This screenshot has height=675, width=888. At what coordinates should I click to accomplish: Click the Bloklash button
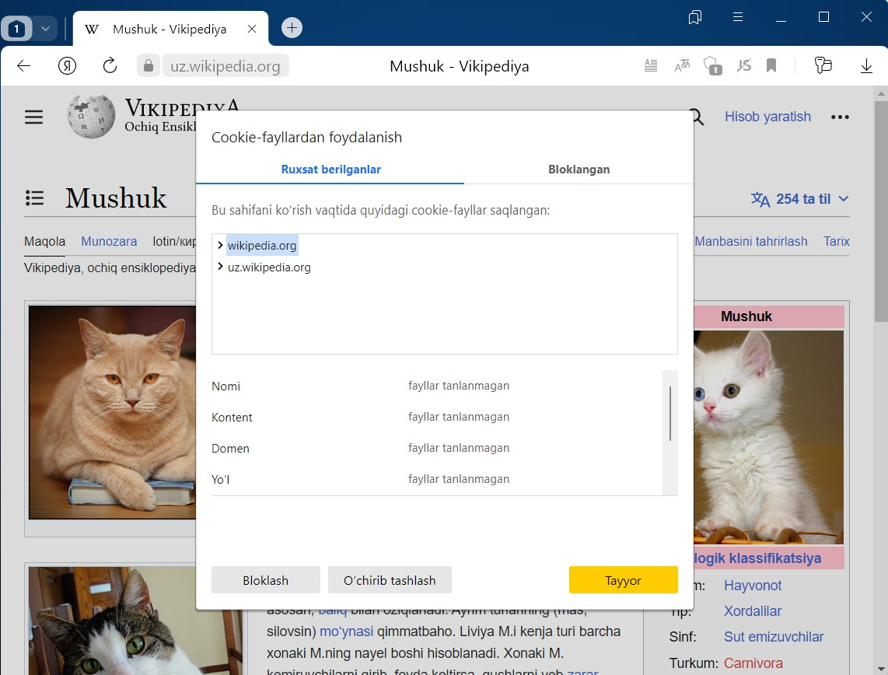[x=265, y=580]
